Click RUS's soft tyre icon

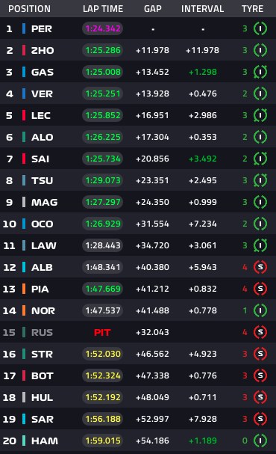(260, 332)
